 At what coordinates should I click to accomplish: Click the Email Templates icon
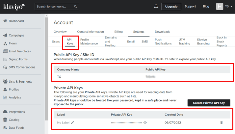click(5, 51)
